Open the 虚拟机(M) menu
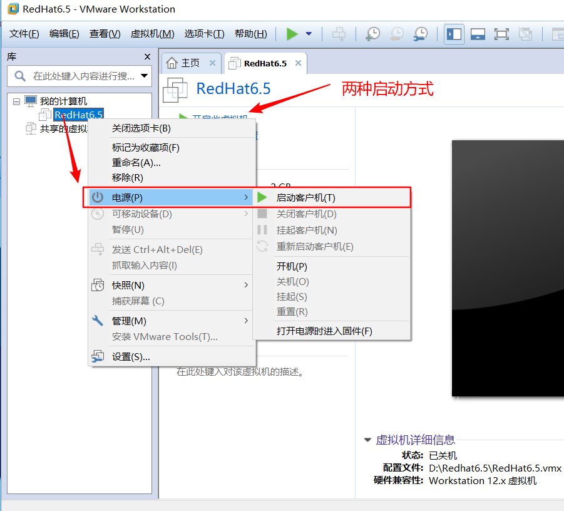 (x=152, y=34)
